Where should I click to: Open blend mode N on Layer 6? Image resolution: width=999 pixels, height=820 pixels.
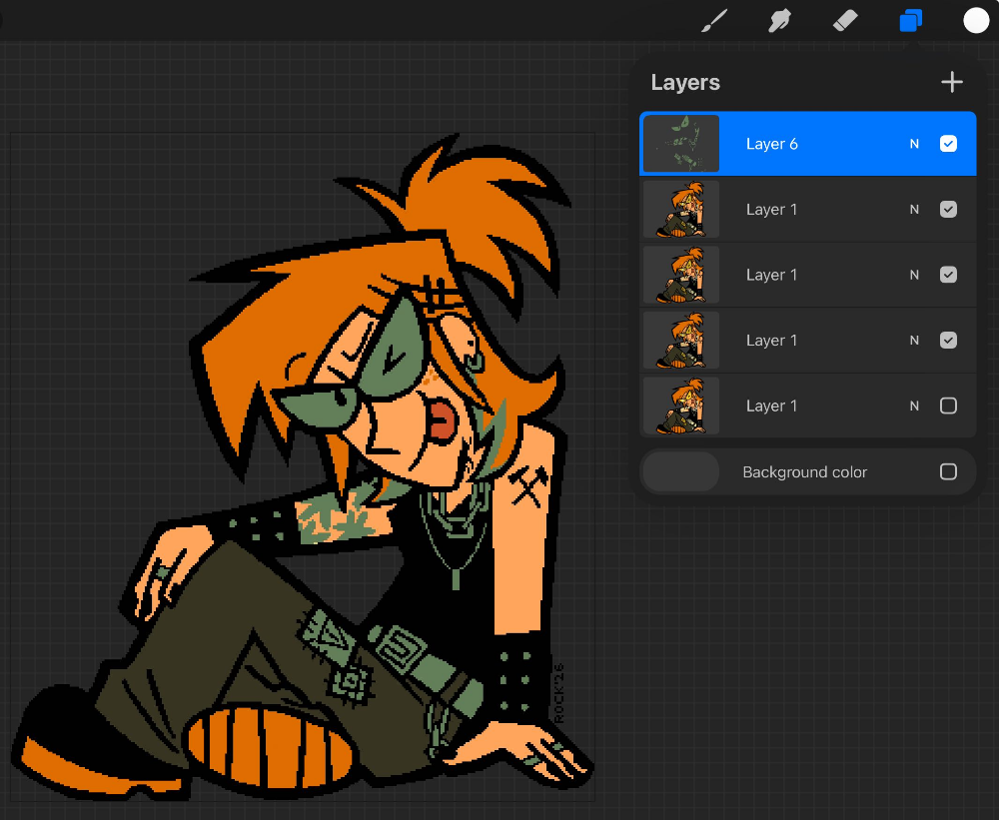point(914,144)
